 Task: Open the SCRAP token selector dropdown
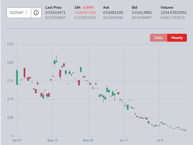(x=19, y=13)
